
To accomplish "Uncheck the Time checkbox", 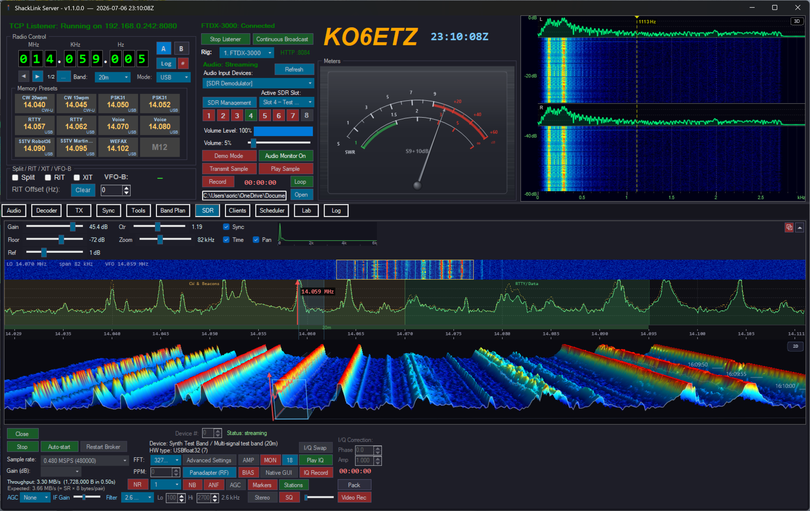I will coord(226,240).
